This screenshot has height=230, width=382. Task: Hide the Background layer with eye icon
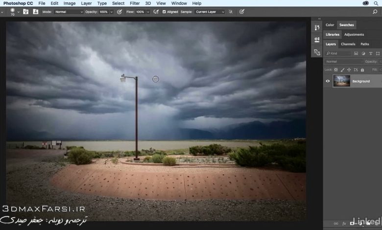(328, 81)
